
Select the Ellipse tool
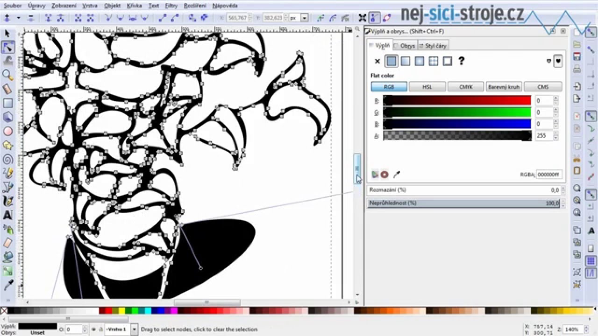7,131
